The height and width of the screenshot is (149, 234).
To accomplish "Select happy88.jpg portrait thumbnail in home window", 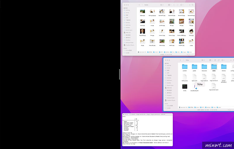I will 142,31.
